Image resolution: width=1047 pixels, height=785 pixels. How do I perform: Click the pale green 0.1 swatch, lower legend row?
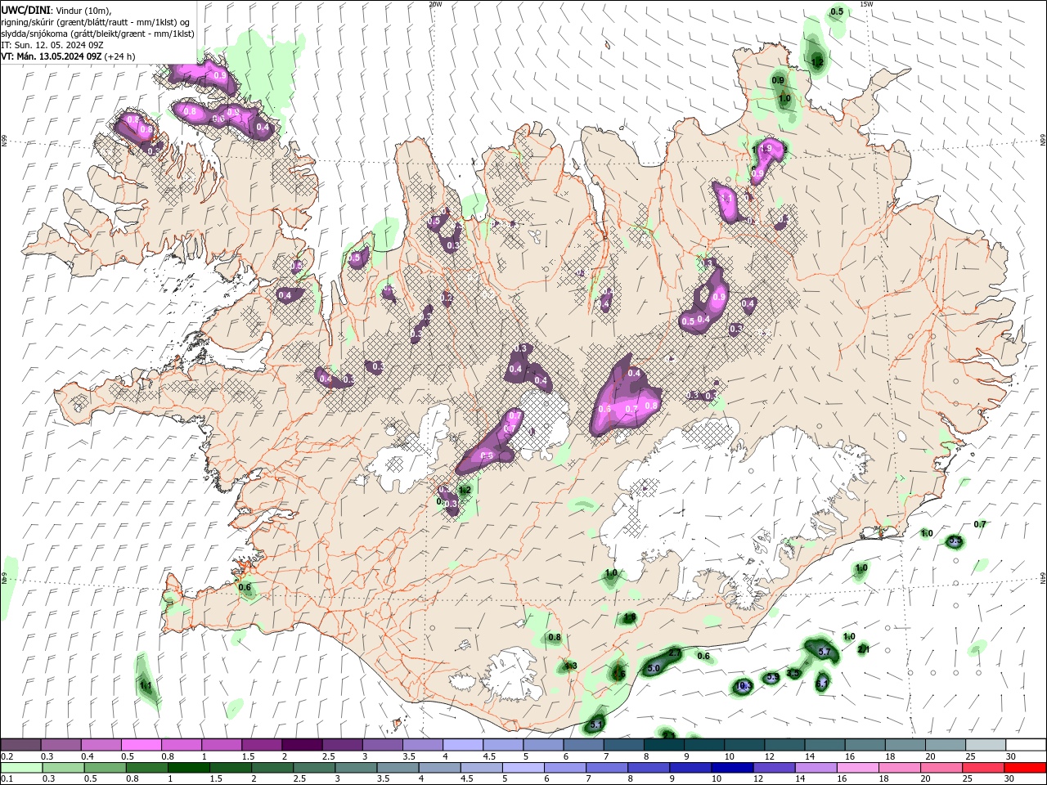[x=21, y=768]
